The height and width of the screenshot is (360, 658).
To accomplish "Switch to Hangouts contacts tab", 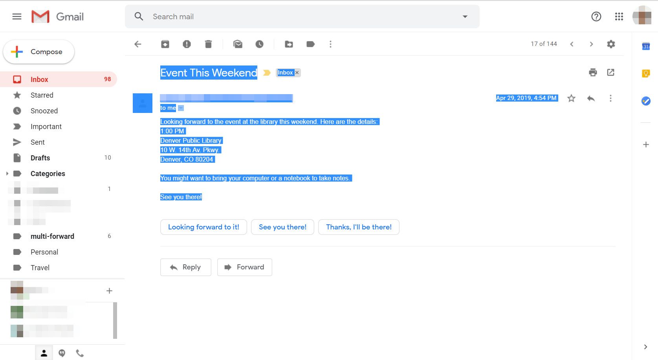I will (44, 353).
